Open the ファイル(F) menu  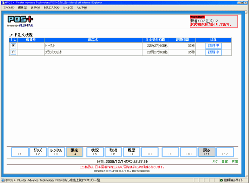(9, 8)
